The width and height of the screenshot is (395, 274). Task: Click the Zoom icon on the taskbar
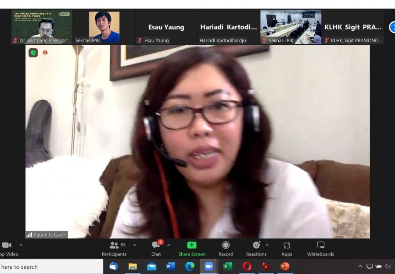click(x=208, y=266)
